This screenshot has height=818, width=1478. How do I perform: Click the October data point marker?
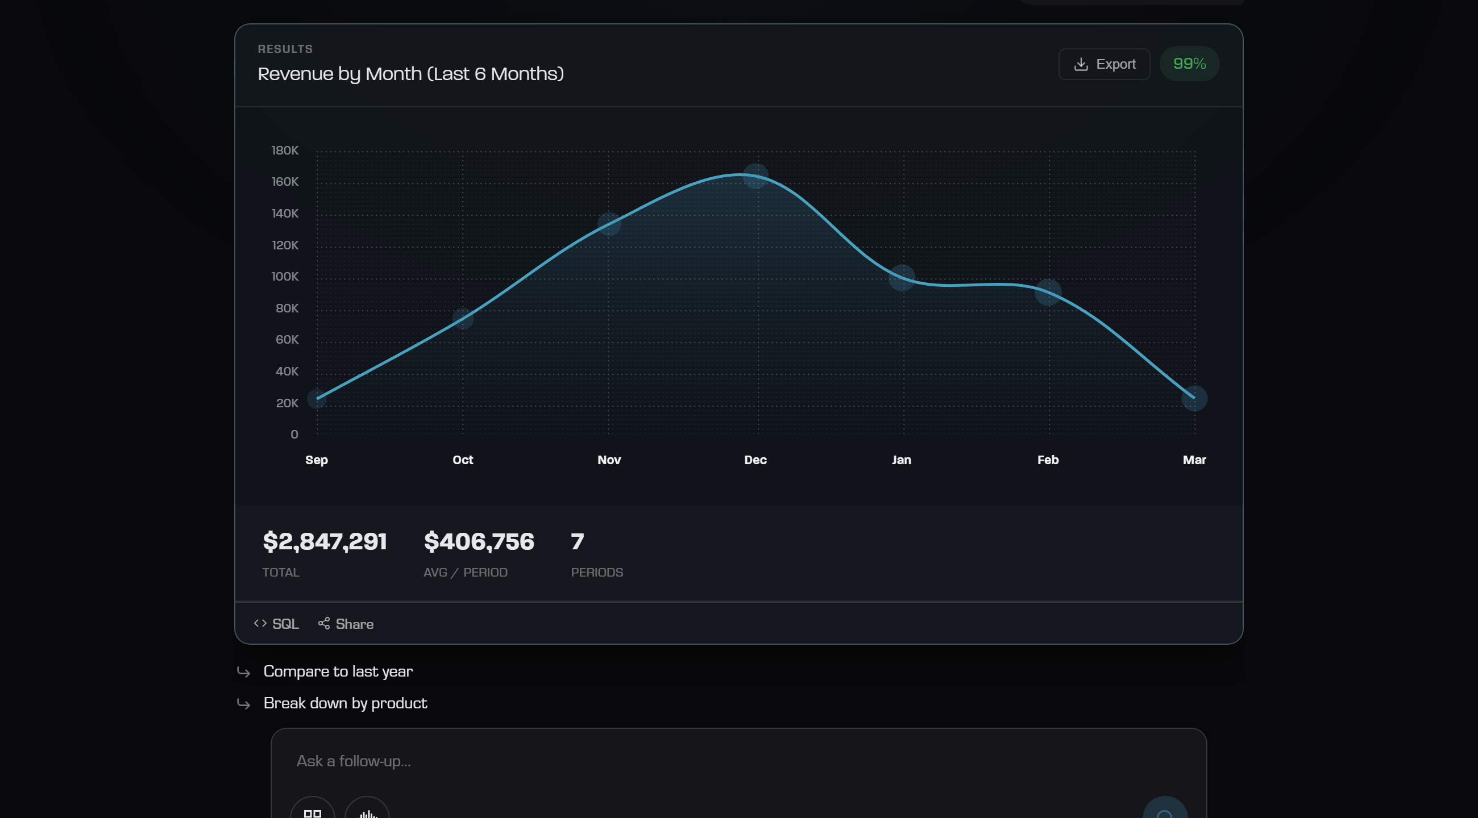point(463,319)
